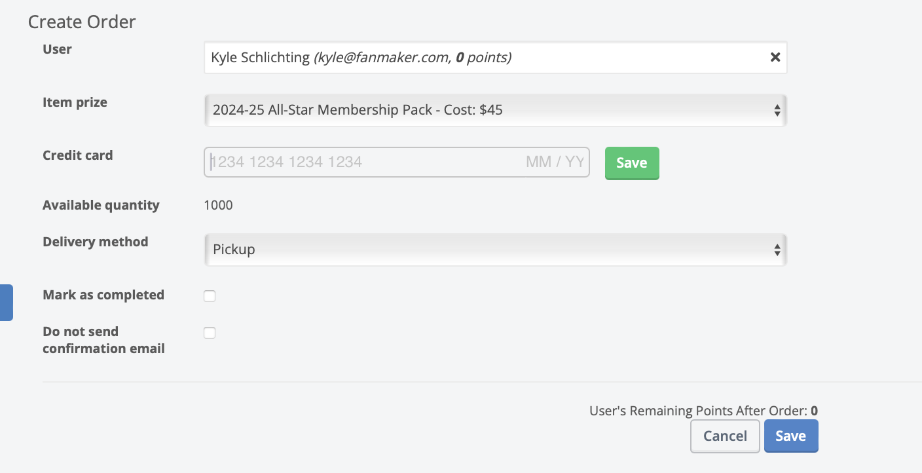Click the Delivery method field label
This screenshot has width=922, height=473.
pyautogui.click(x=95, y=242)
